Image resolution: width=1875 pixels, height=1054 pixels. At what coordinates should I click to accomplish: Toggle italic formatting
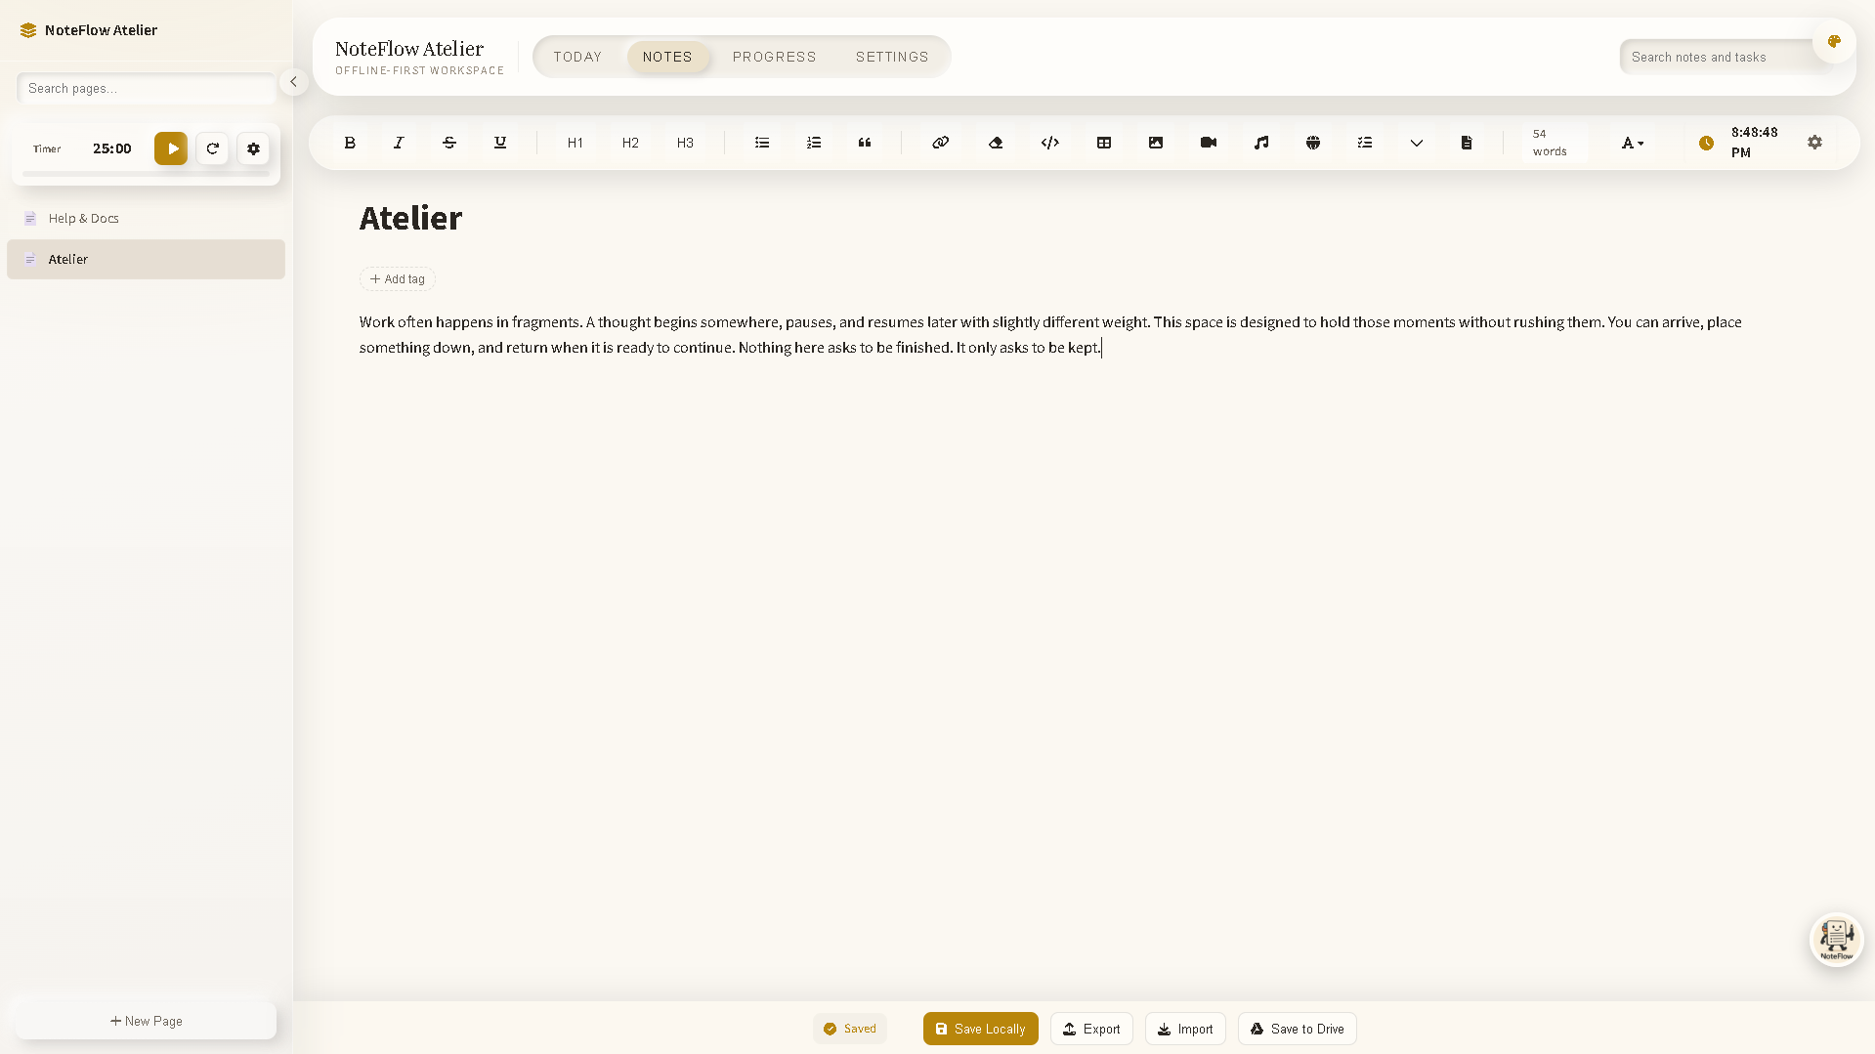click(399, 143)
